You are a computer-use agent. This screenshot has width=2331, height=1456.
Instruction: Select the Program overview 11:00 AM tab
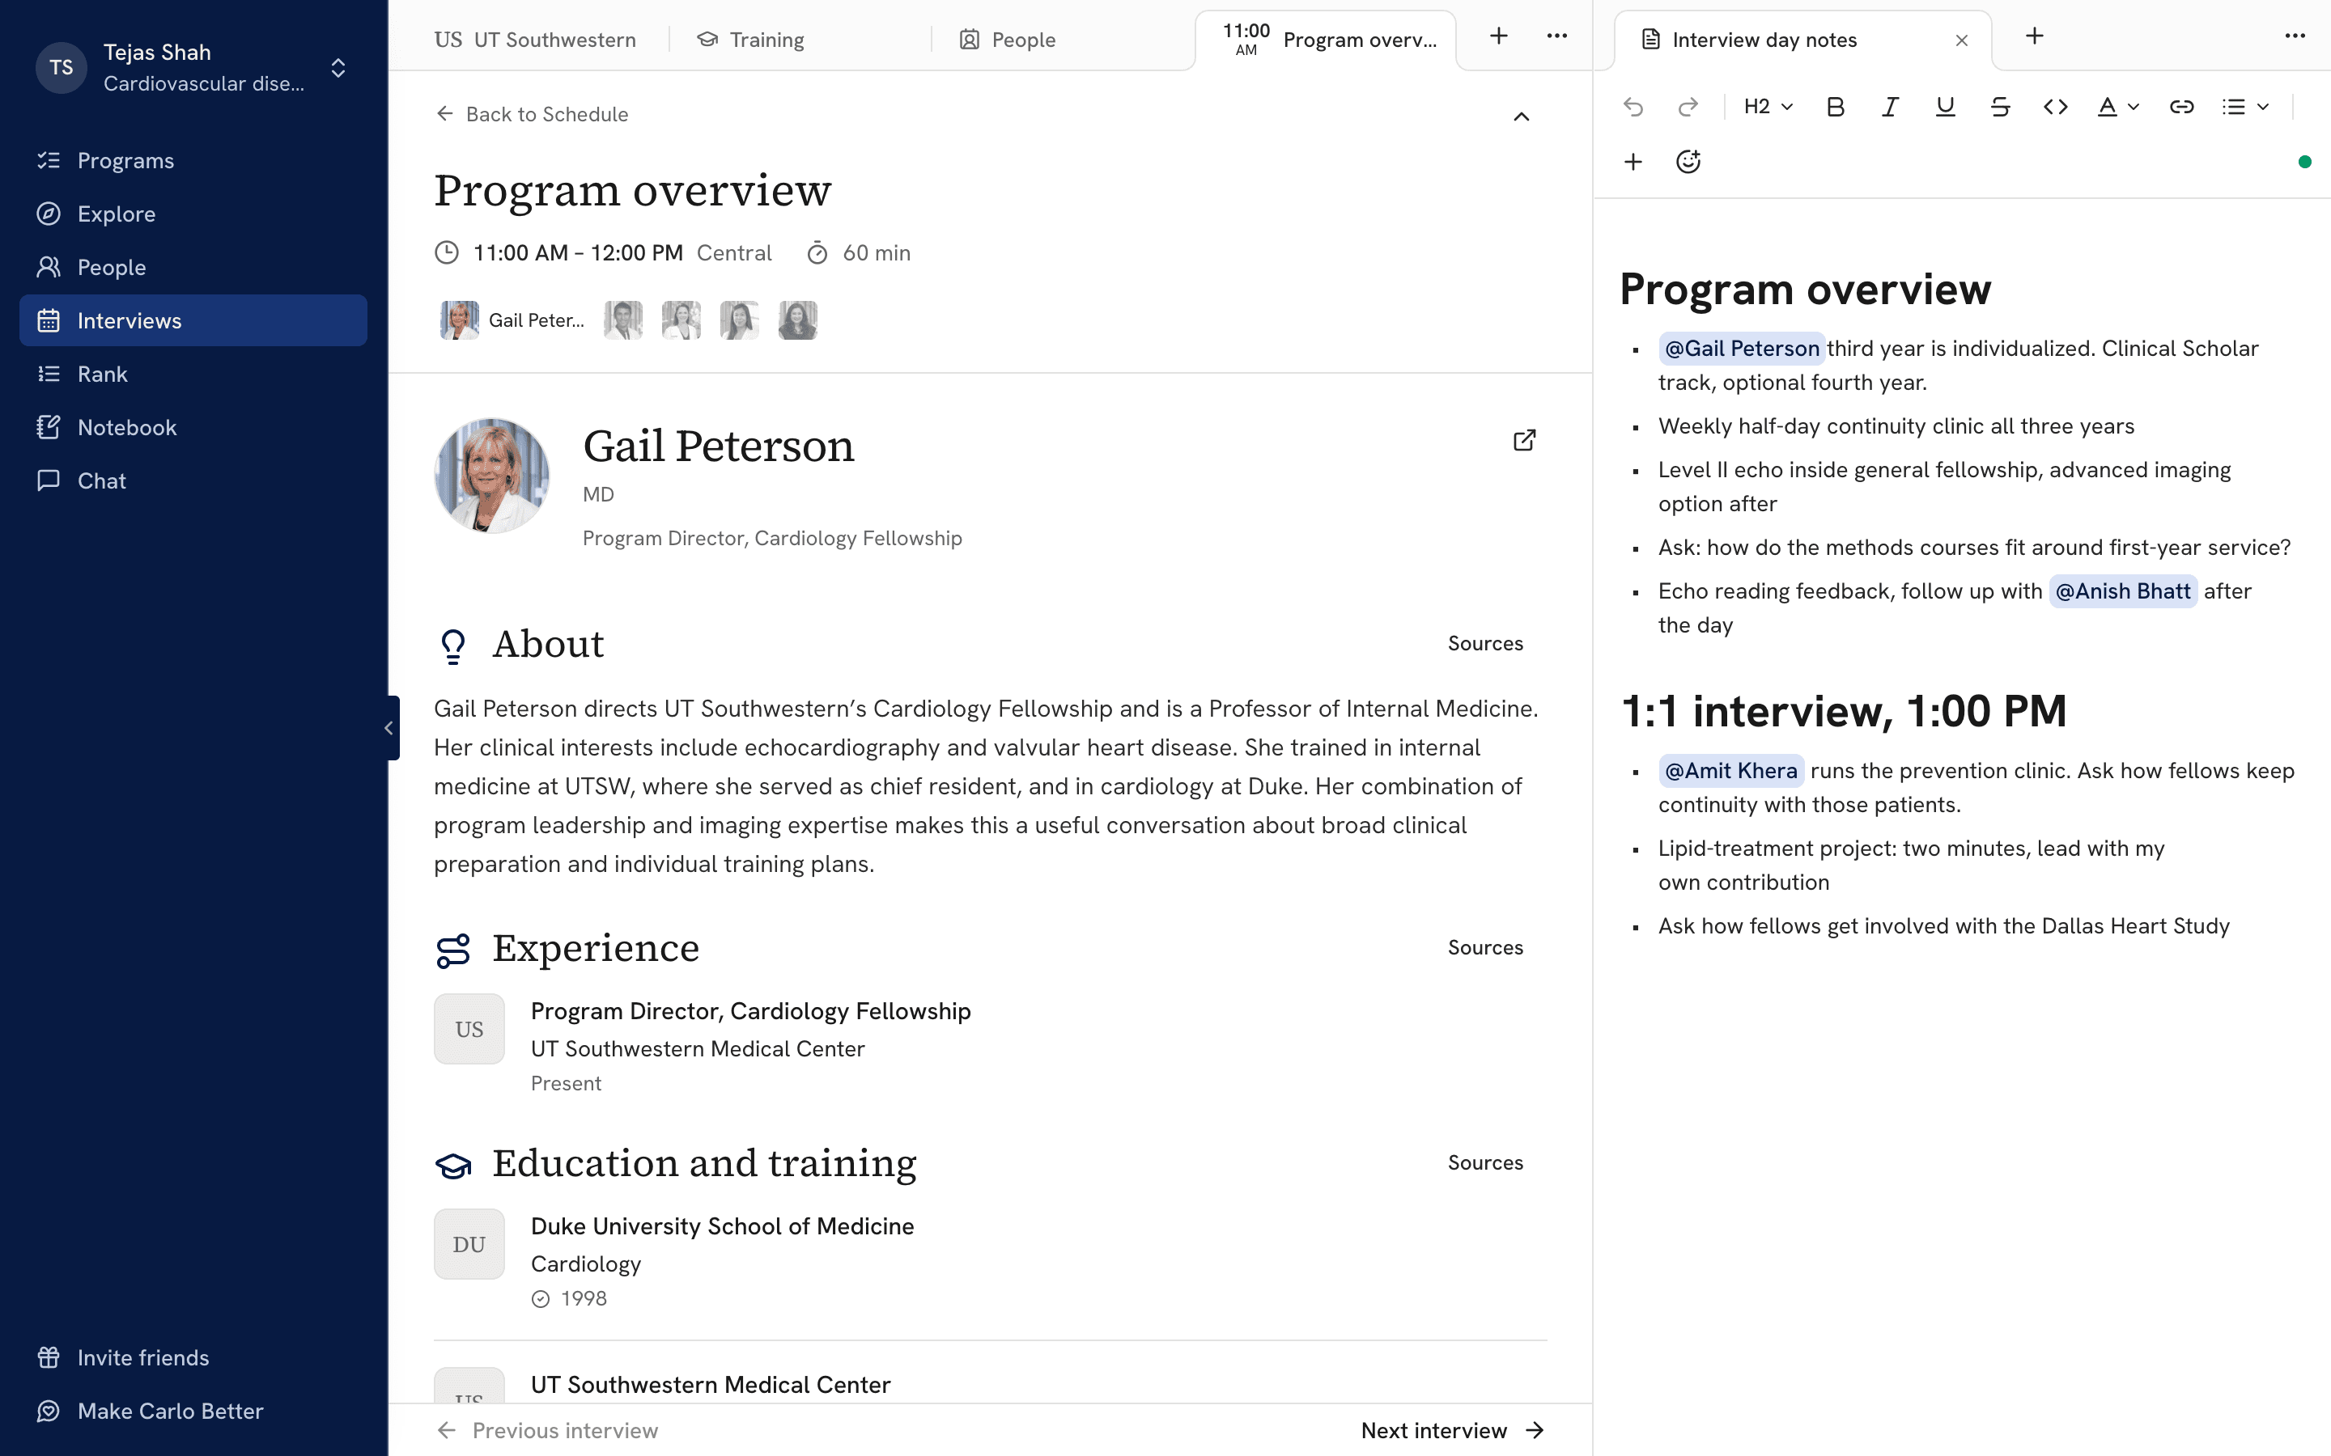click(1327, 40)
